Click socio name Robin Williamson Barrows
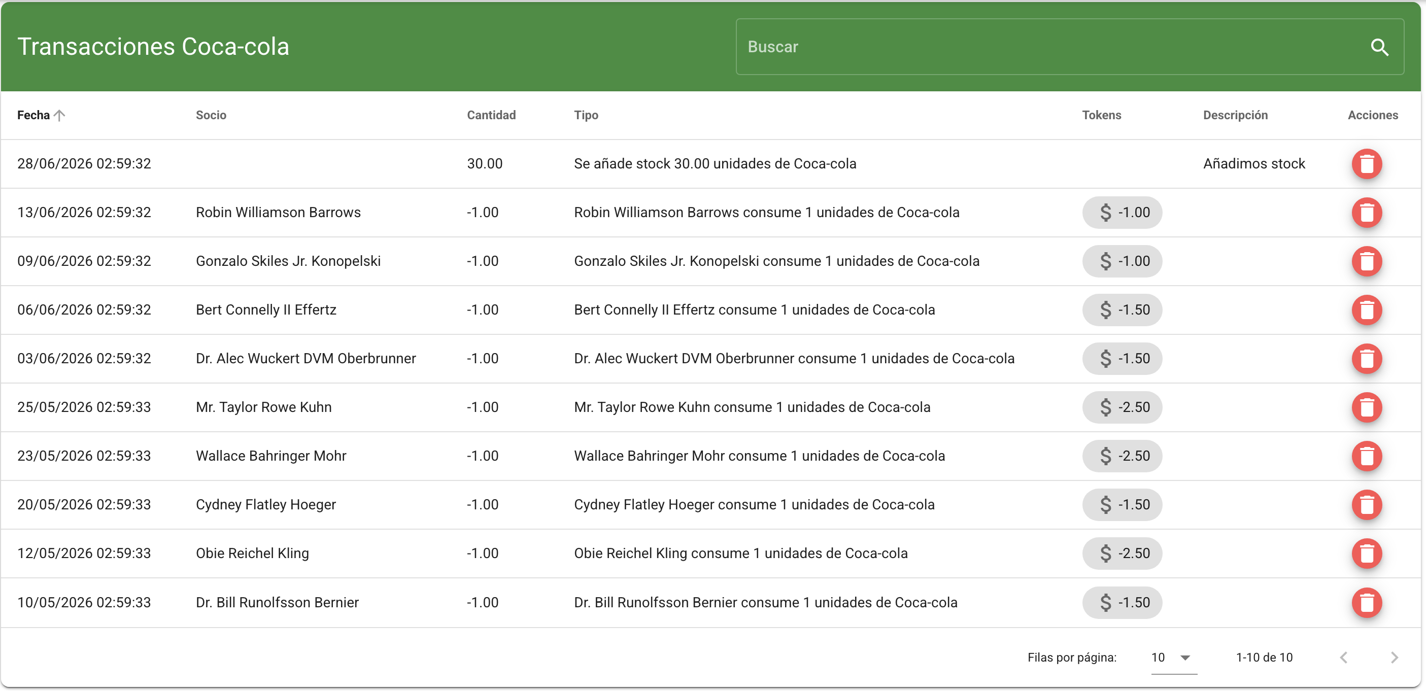 pos(278,213)
